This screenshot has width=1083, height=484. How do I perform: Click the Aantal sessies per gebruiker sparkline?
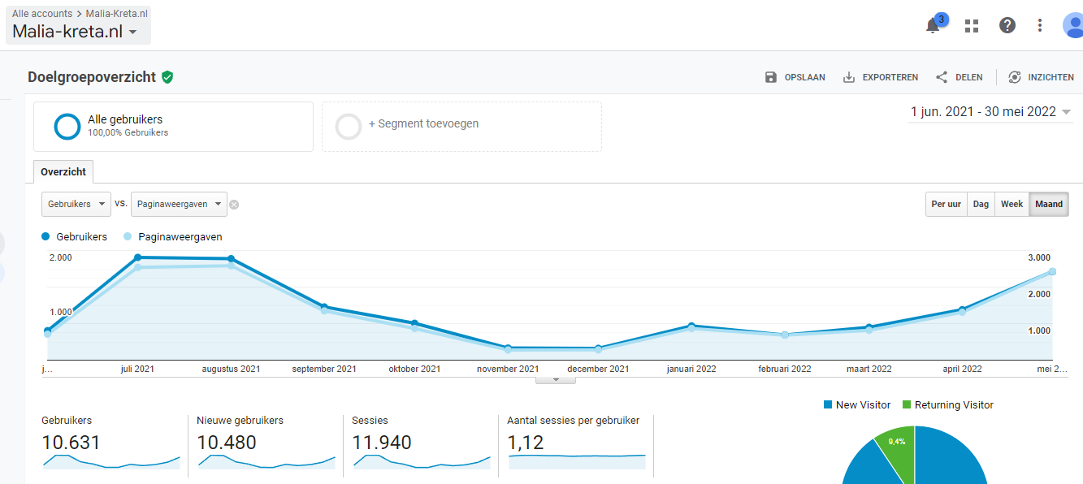[x=577, y=461]
